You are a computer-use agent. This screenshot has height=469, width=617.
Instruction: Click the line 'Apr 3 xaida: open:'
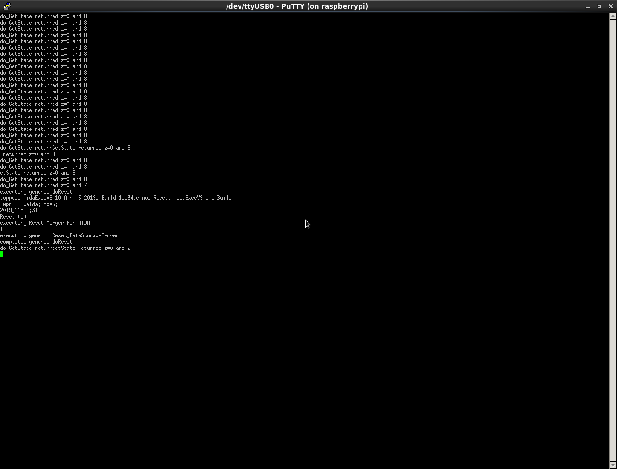[x=30, y=204]
